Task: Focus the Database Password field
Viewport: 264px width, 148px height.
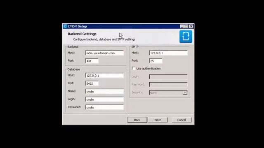Action: point(104,107)
